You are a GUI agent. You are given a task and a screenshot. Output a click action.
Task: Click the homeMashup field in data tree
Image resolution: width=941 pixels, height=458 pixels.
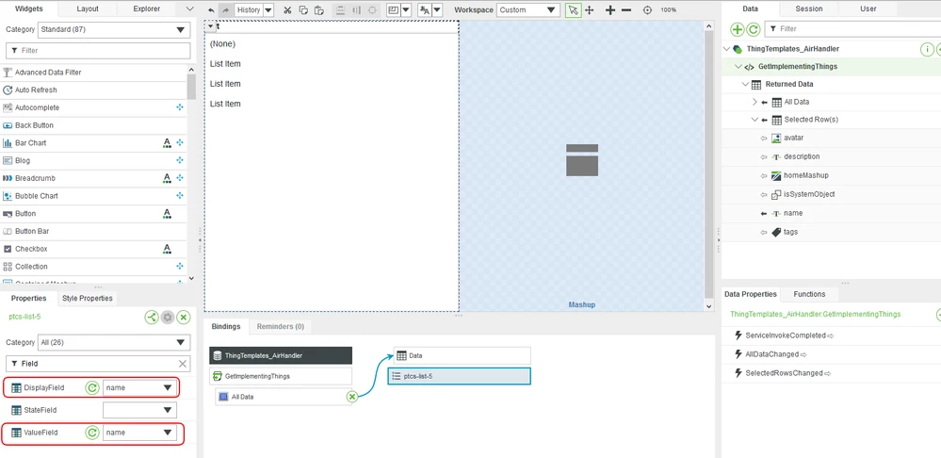coord(805,176)
